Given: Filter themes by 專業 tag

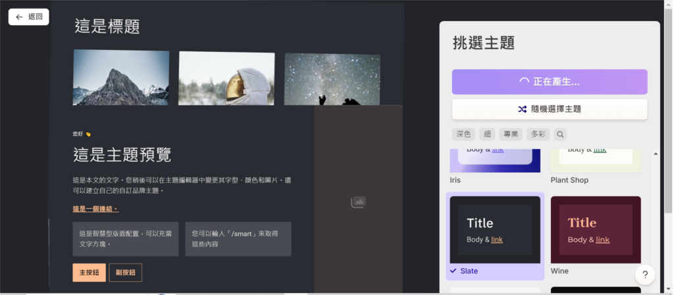Looking at the screenshot, I should click(x=511, y=134).
